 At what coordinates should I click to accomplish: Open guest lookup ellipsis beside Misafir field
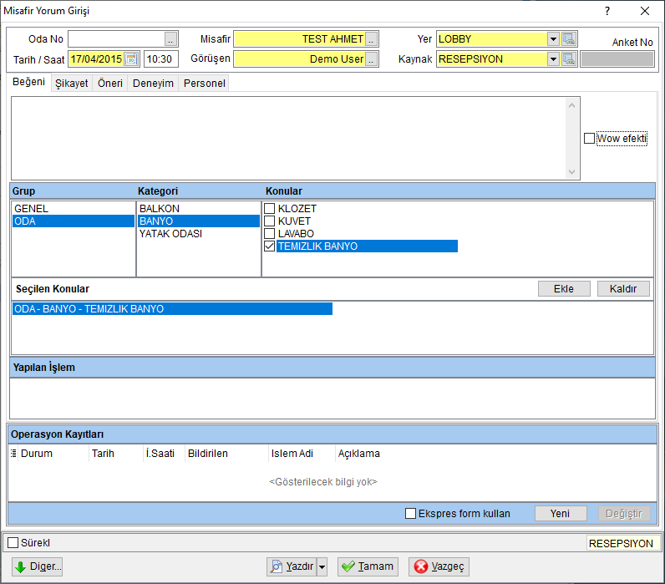[371, 39]
